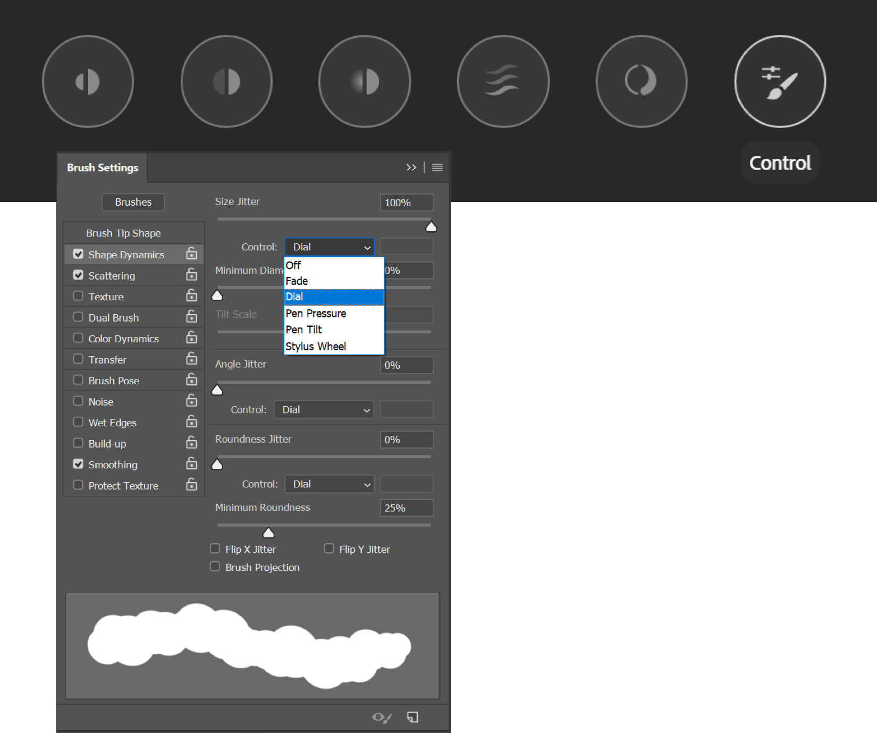This screenshot has width=877, height=733.
Task: Uncheck the Smoothing option
Action: coord(78,464)
